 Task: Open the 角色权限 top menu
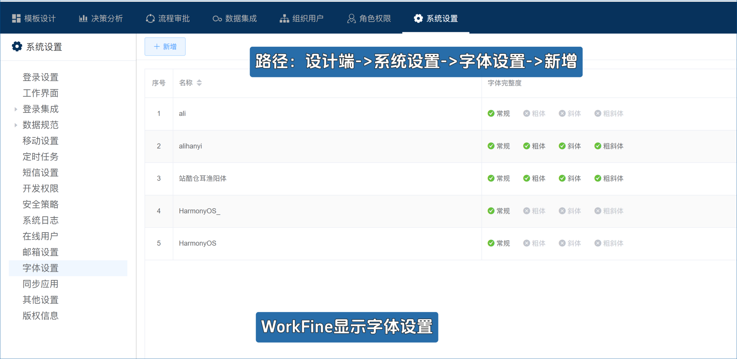[369, 19]
